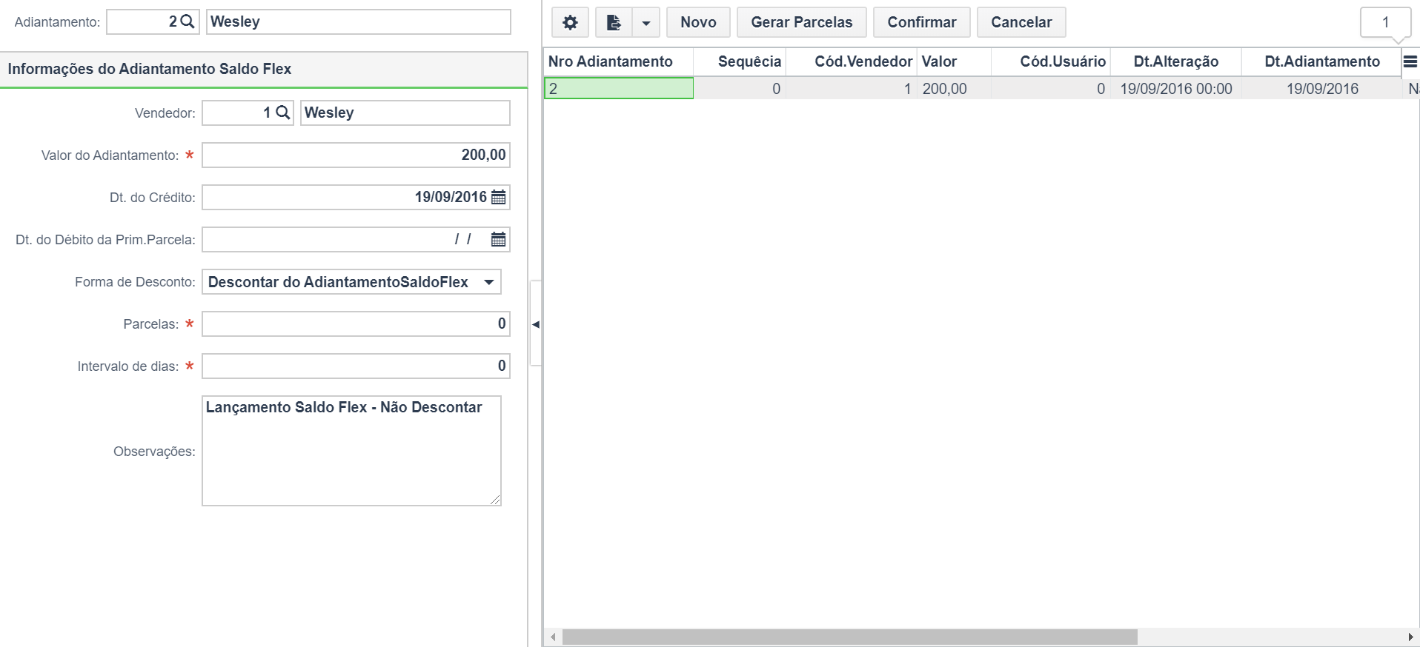
Task: Open the Dt. do Crédito calendar picker
Action: tap(499, 197)
